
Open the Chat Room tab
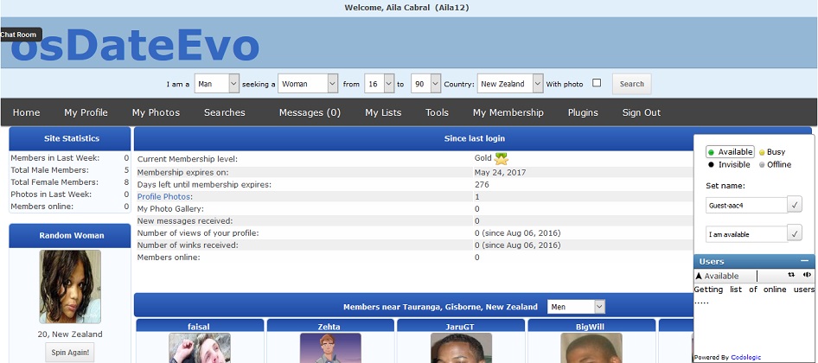coord(20,35)
